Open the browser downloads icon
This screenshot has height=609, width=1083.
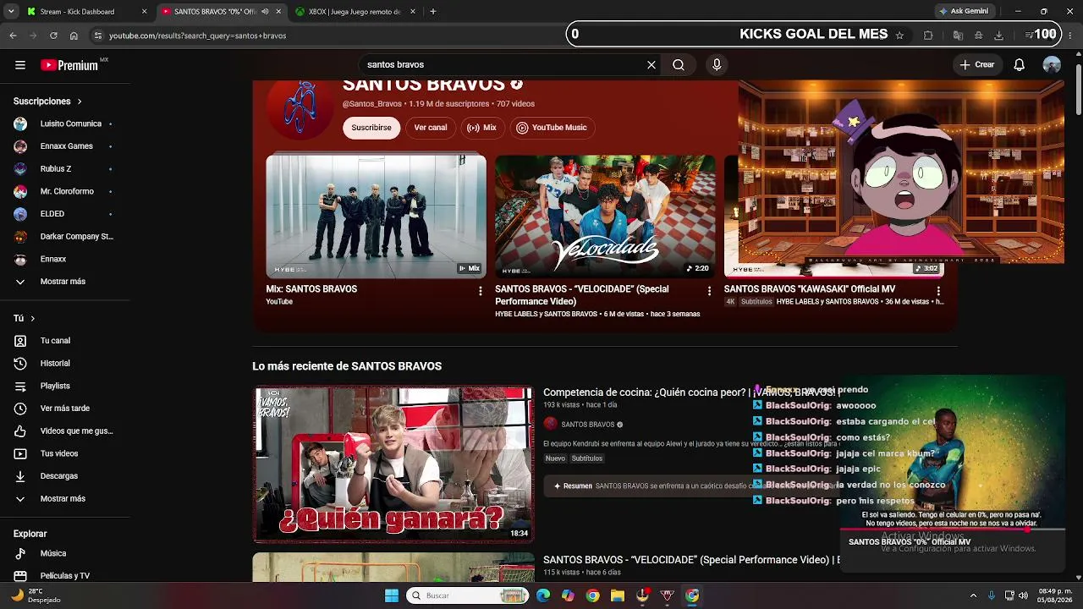[x=998, y=36]
